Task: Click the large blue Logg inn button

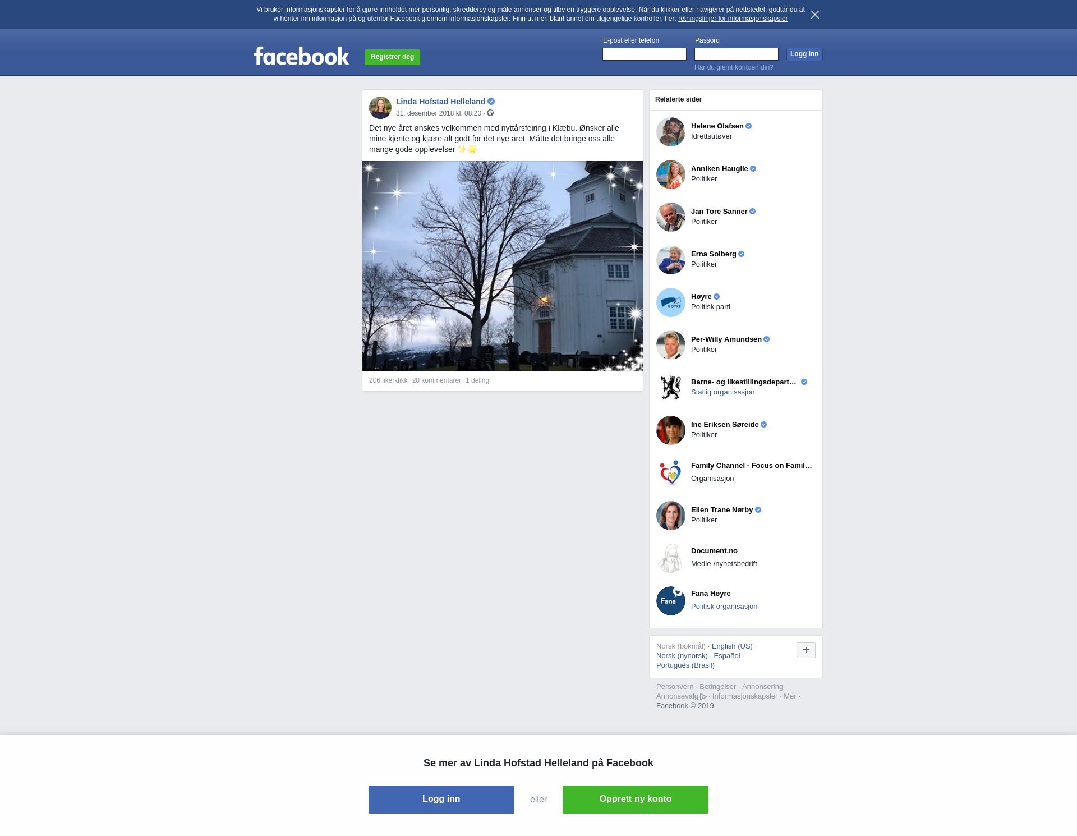Action: [x=441, y=800]
